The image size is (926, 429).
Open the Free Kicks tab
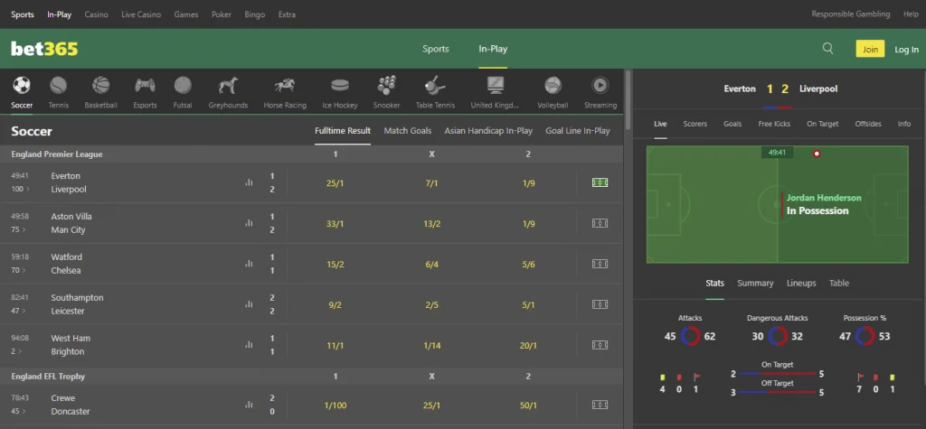pyautogui.click(x=774, y=124)
